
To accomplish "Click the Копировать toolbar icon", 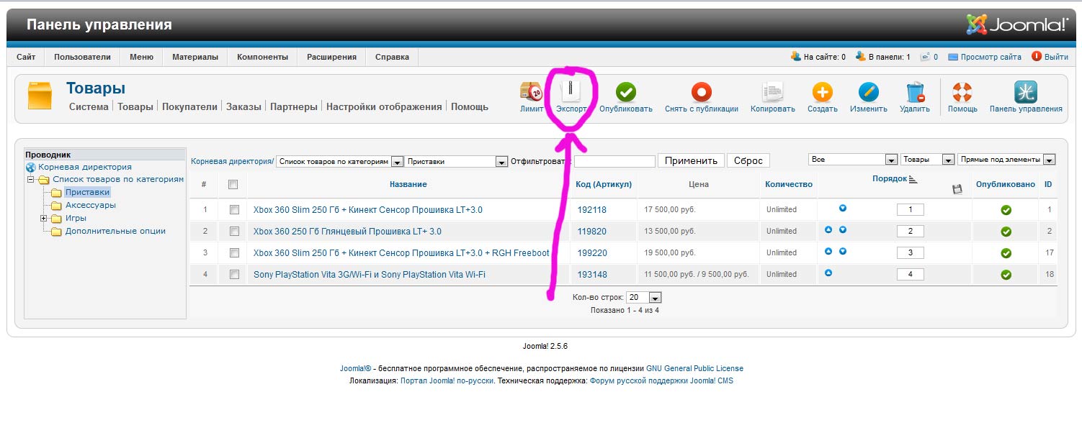I will click(773, 91).
